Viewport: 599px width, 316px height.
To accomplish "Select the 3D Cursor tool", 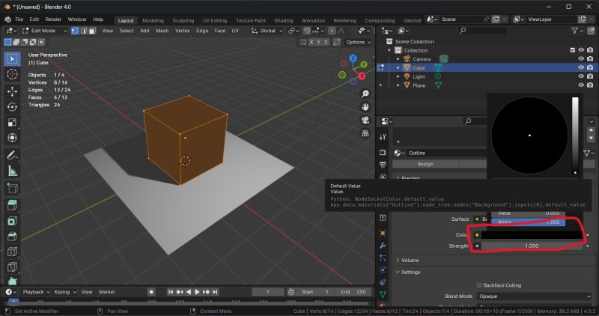I will [x=12, y=74].
